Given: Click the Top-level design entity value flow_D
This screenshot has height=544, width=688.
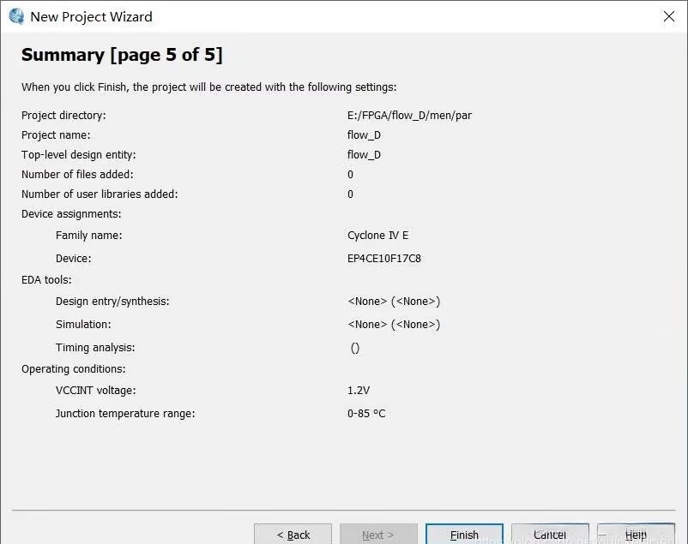Looking at the screenshot, I should click(364, 155).
